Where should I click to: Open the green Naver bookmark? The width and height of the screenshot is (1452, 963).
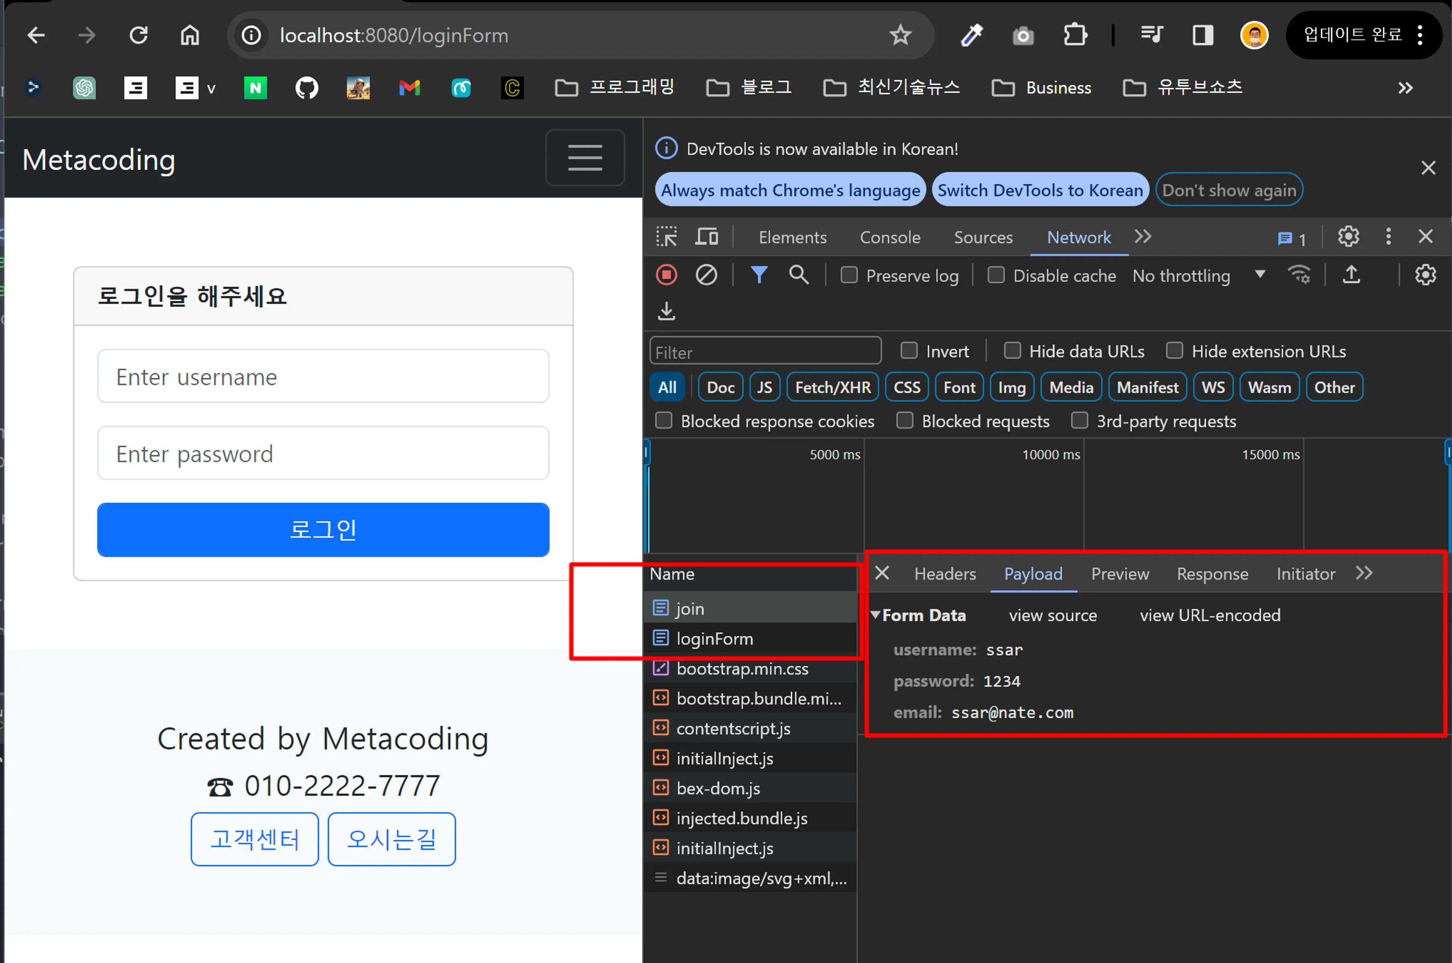[x=255, y=88]
